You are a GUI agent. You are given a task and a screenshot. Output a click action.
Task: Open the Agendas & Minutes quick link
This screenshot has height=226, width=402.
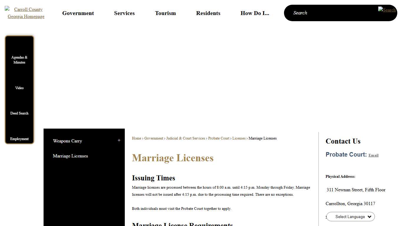tap(19, 60)
